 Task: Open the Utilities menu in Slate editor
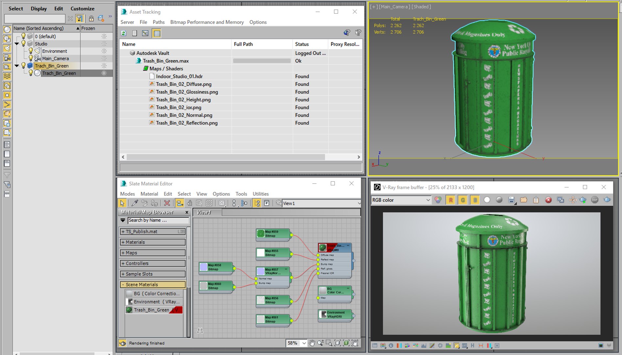click(x=261, y=194)
